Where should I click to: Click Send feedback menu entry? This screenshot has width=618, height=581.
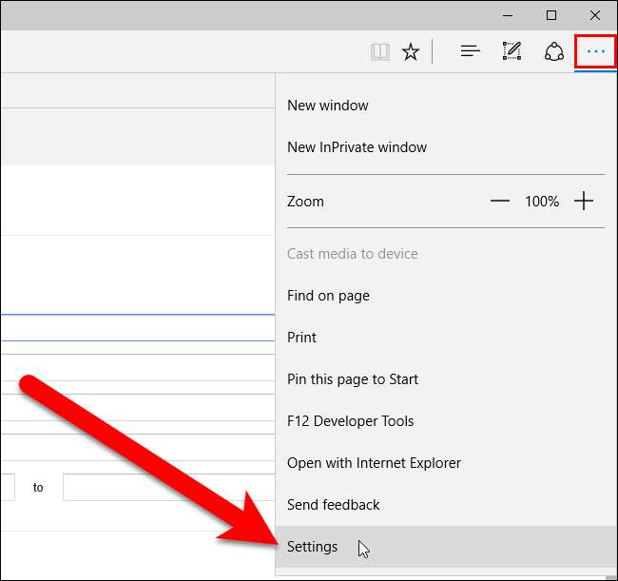(x=334, y=505)
